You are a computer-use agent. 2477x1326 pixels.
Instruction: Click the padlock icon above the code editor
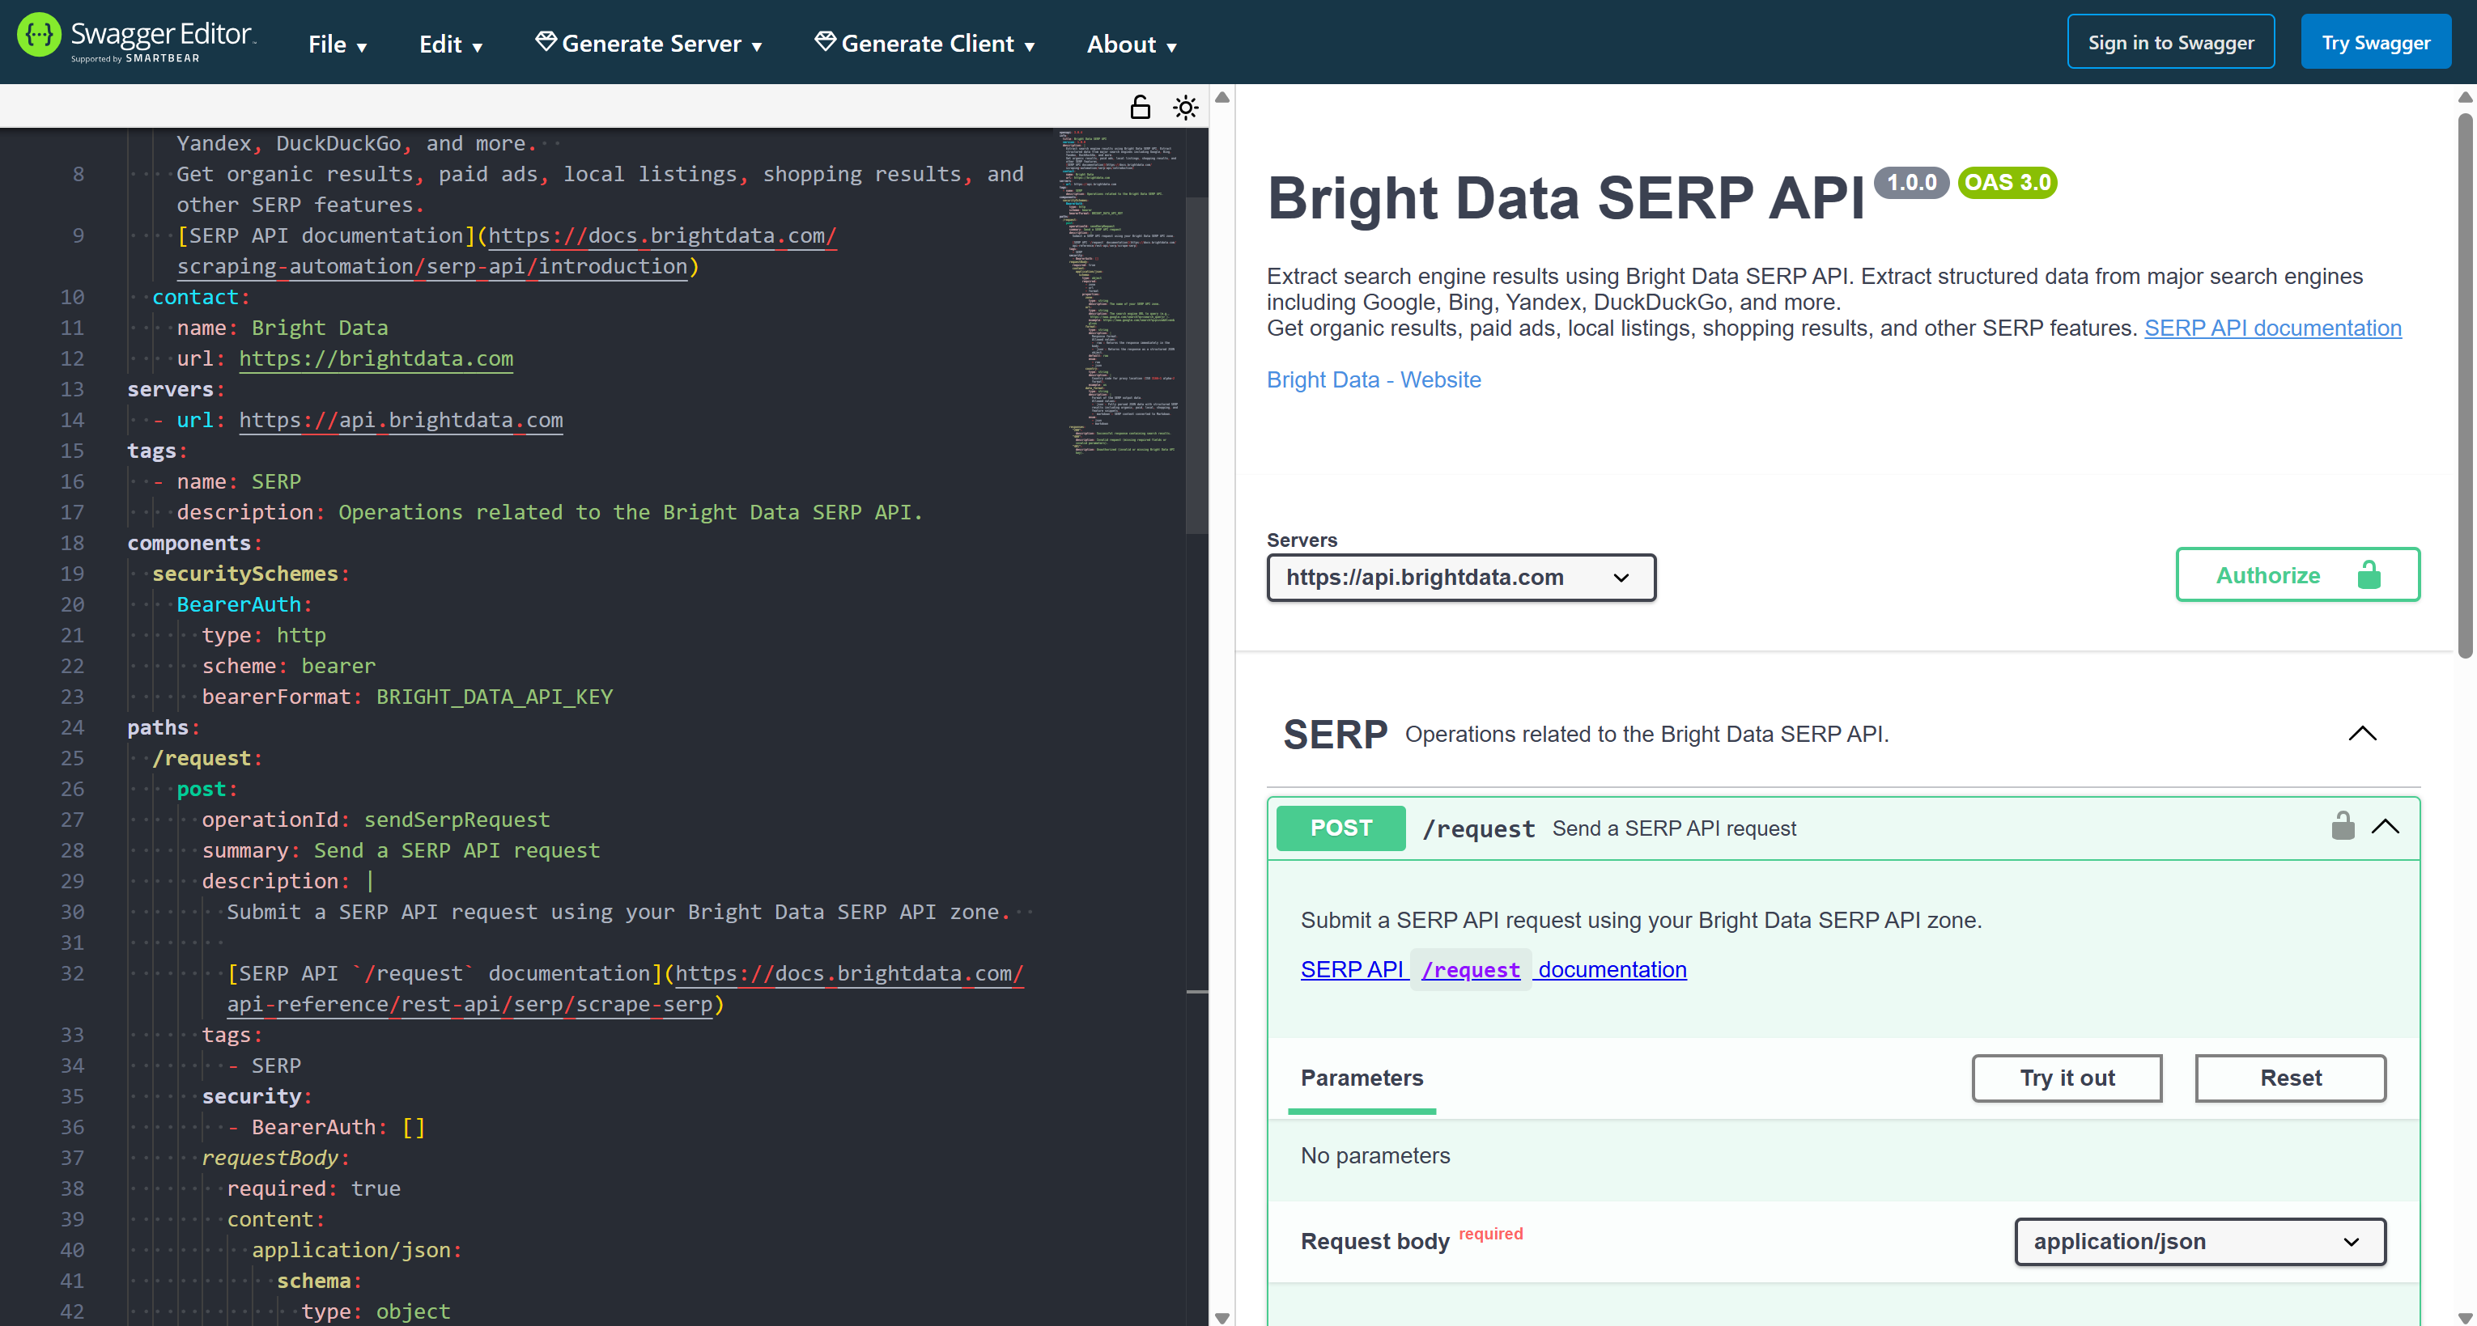click(1141, 107)
